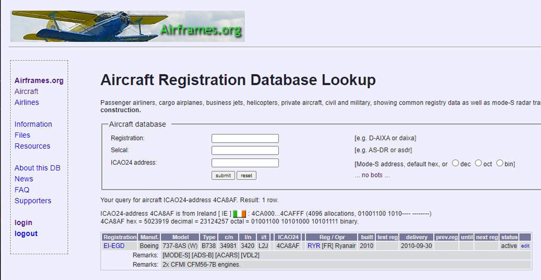This screenshot has width=541, height=280.
Task: Open About this DB link
Action: 37,168
